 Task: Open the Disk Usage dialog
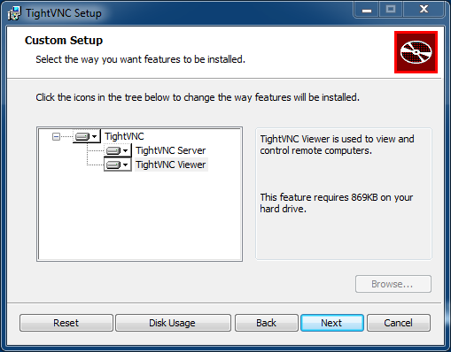click(x=173, y=323)
